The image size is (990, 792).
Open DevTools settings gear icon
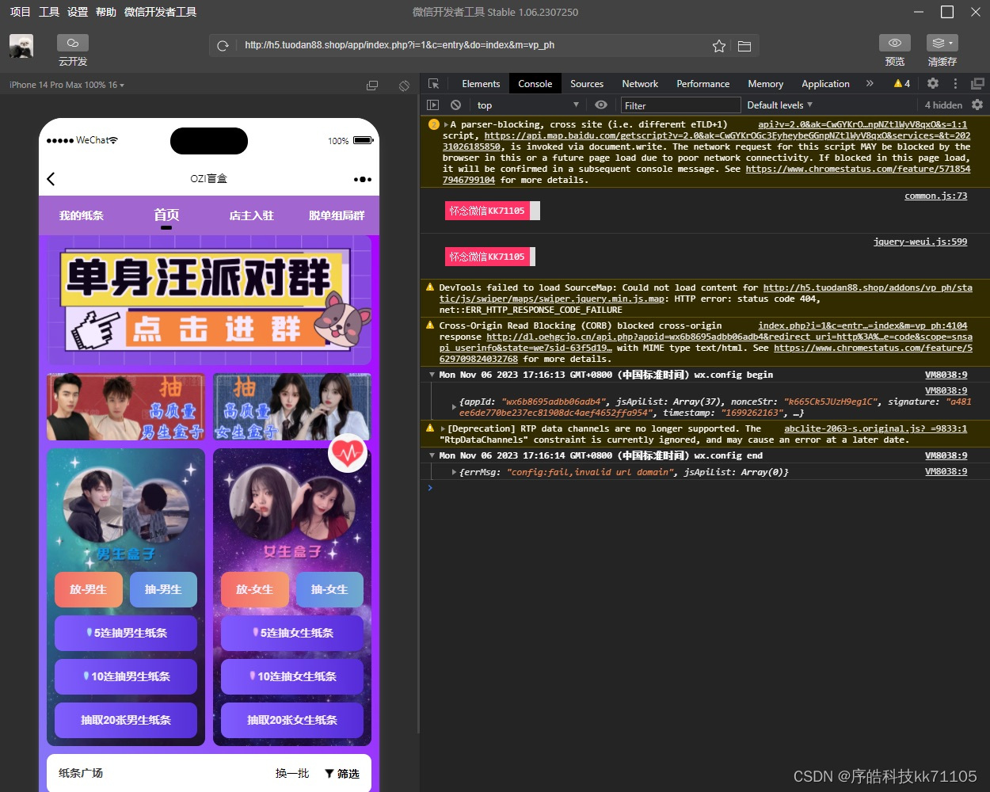point(933,83)
